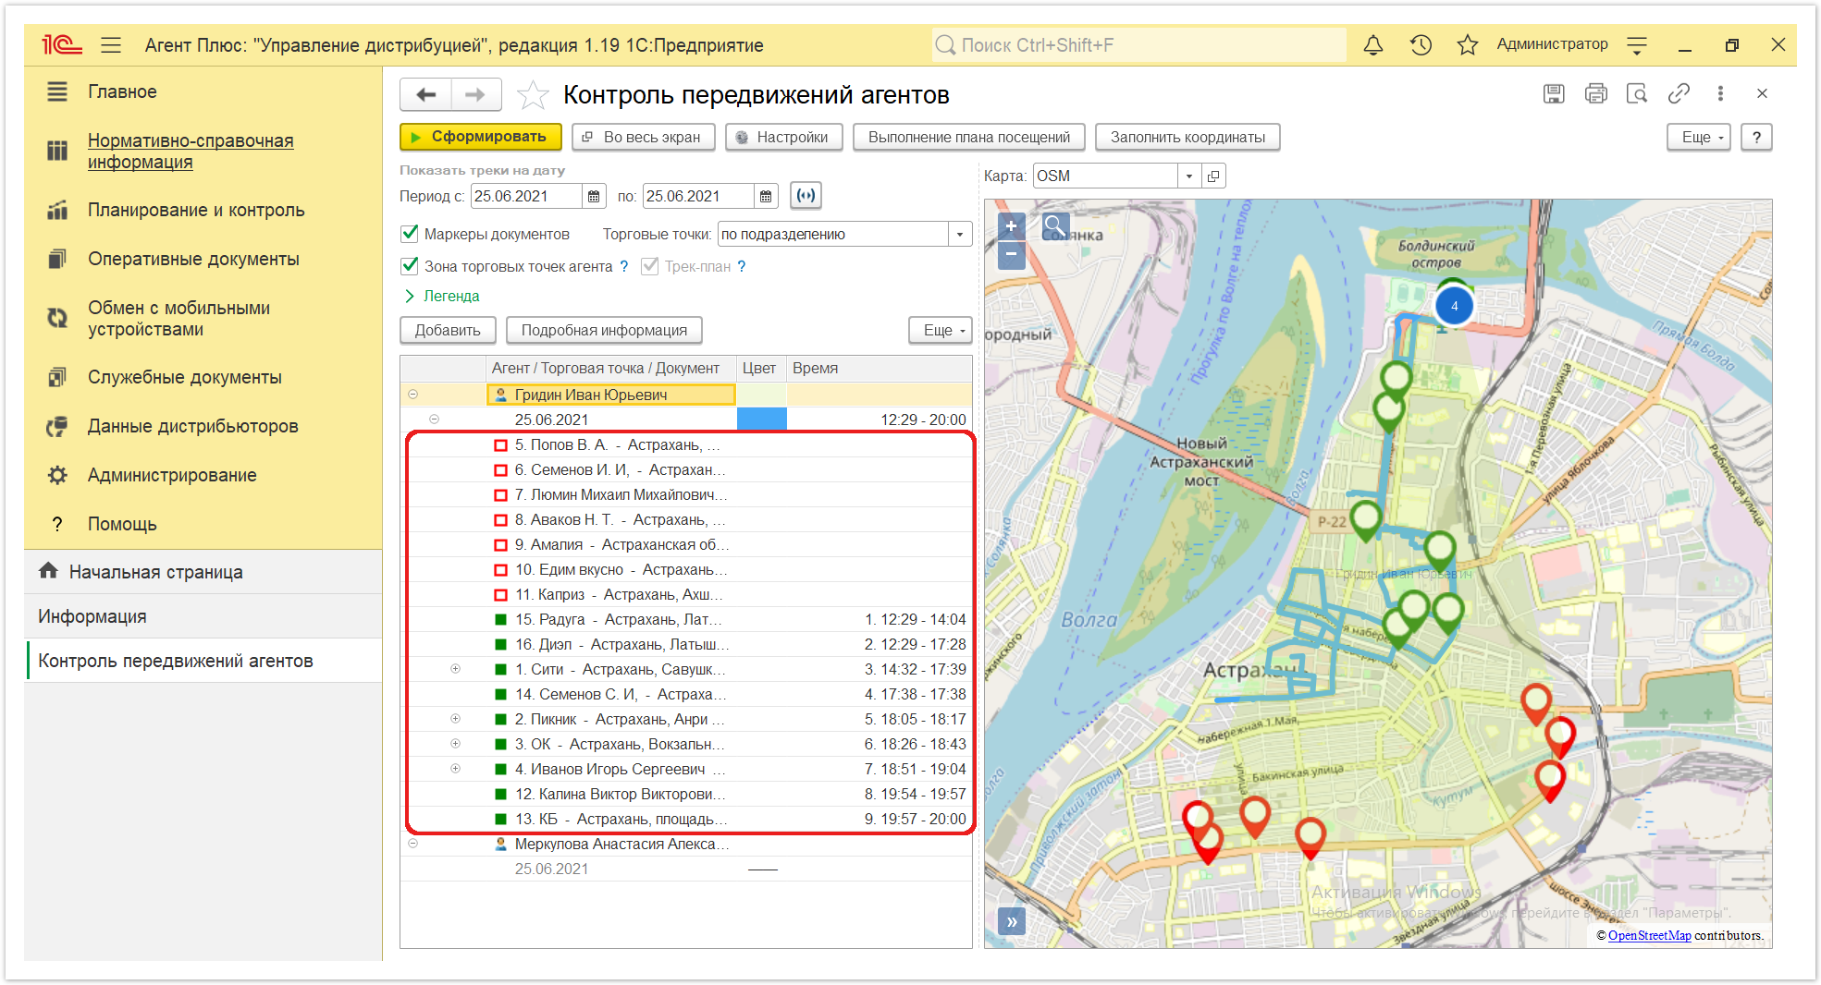The width and height of the screenshot is (1821, 985).
Task: Expand the Легенда section
Action: click(441, 296)
